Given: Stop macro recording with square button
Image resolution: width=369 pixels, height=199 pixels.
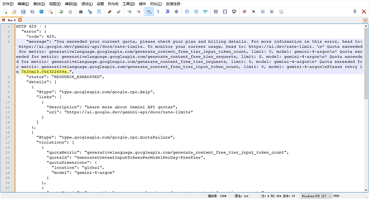Looking at the screenshot, I should [x=253, y=12].
